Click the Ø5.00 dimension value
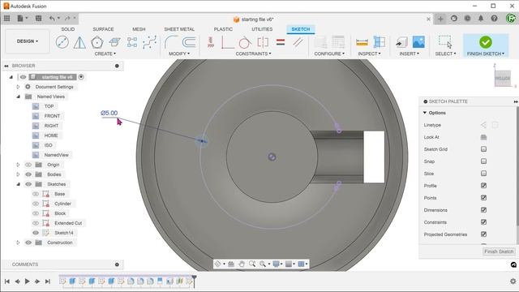519x292 pixels. pos(109,113)
